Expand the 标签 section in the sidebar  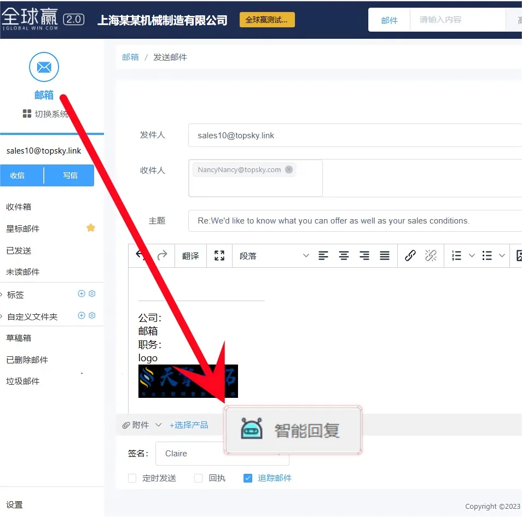pos(2,295)
